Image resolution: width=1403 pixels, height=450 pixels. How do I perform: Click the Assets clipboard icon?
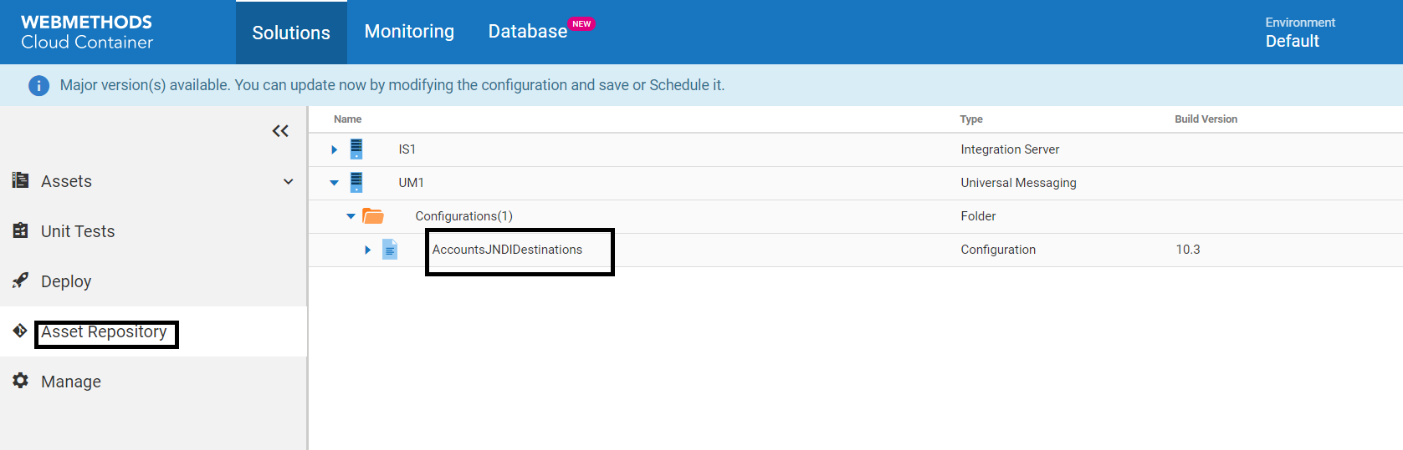(x=20, y=180)
